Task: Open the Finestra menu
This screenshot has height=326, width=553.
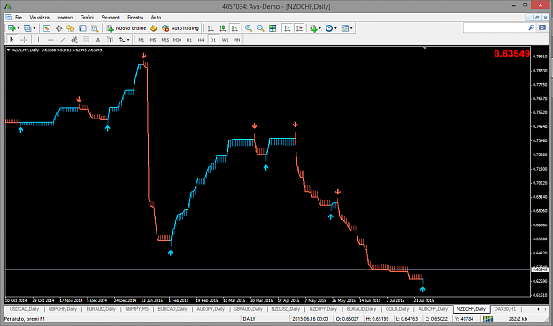Action: pos(135,18)
